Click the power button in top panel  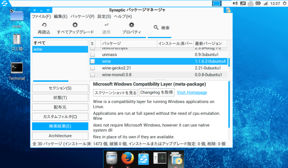click(x=284, y=3)
